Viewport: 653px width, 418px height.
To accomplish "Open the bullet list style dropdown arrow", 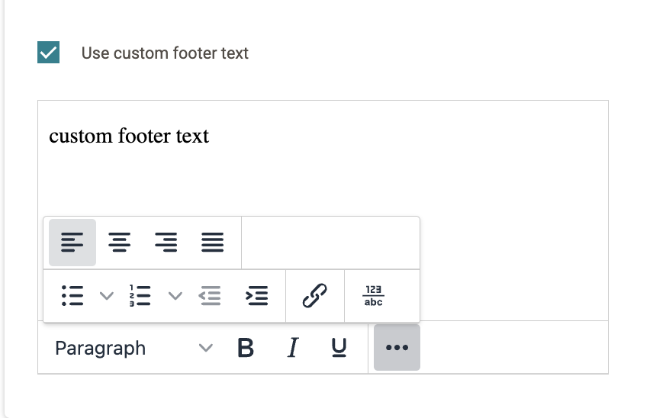I will click(107, 296).
